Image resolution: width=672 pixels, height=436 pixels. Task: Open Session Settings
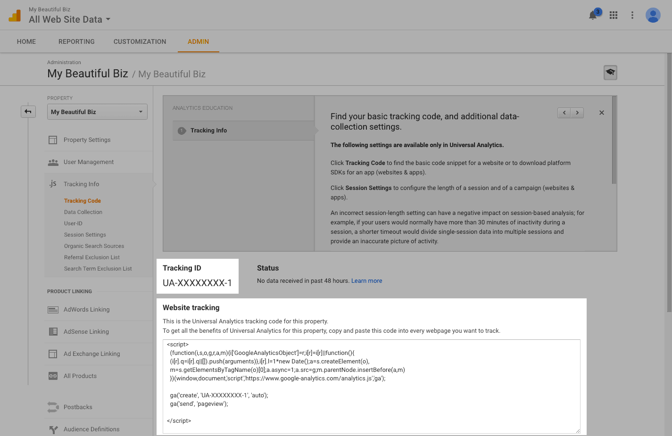click(x=85, y=235)
